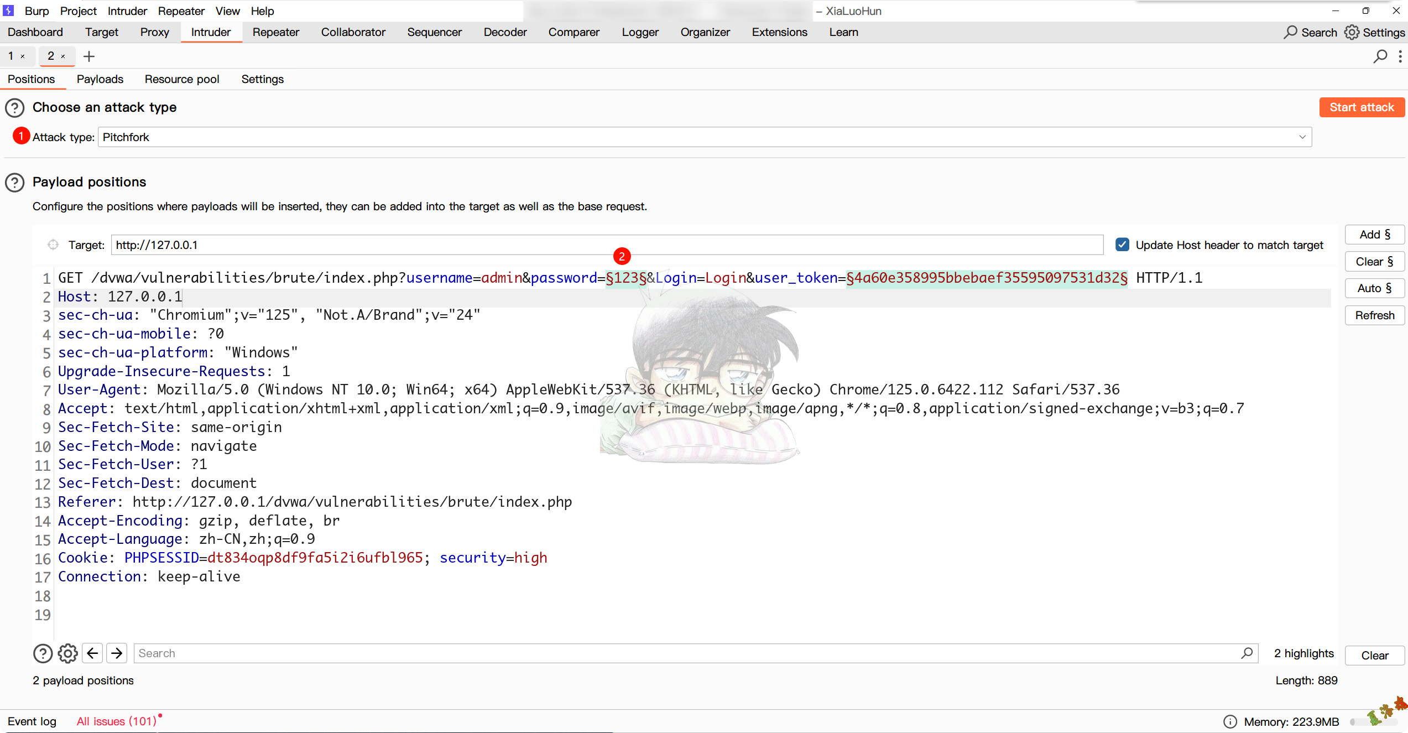Screen dimensions: 1408x733
Task: Switch to the Dashboard tab
Action: tap(35, 32)
